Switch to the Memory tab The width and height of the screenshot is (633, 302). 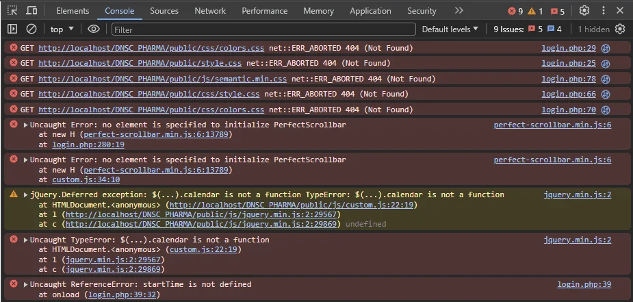tap(318, 11)
